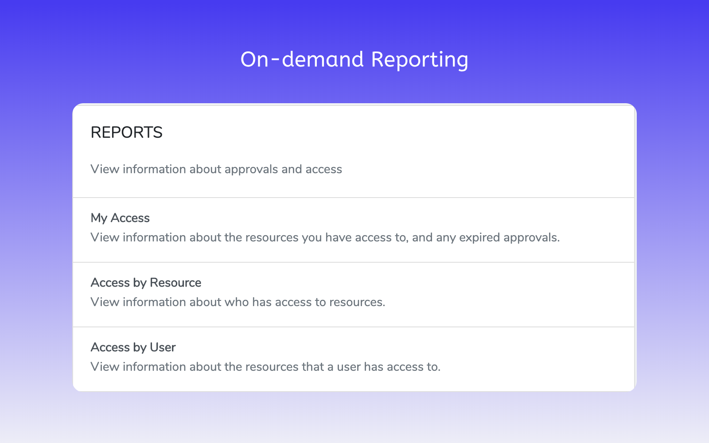This screenshot has height=443, width=709.
Task: Click the On-demand Reporting title
Action: point(354,59)
